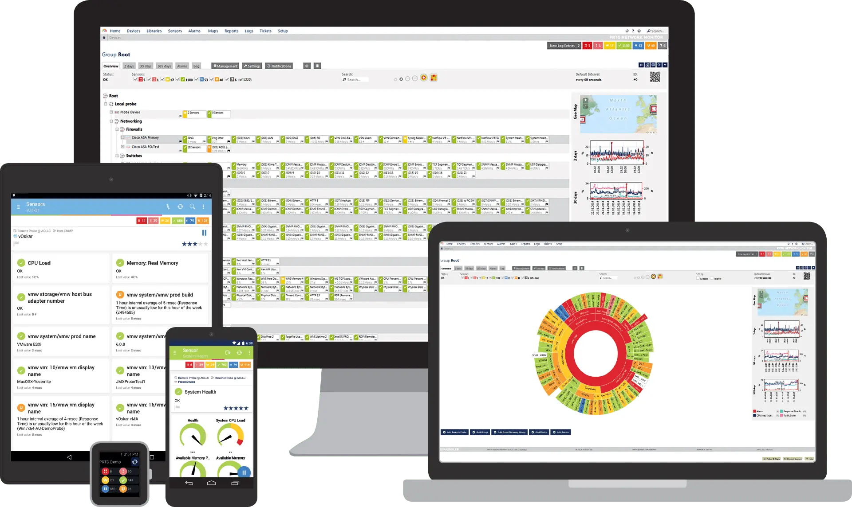Toggle the error sensor status checkbox
Screen dimensions: 852x507
click(133, 79)
